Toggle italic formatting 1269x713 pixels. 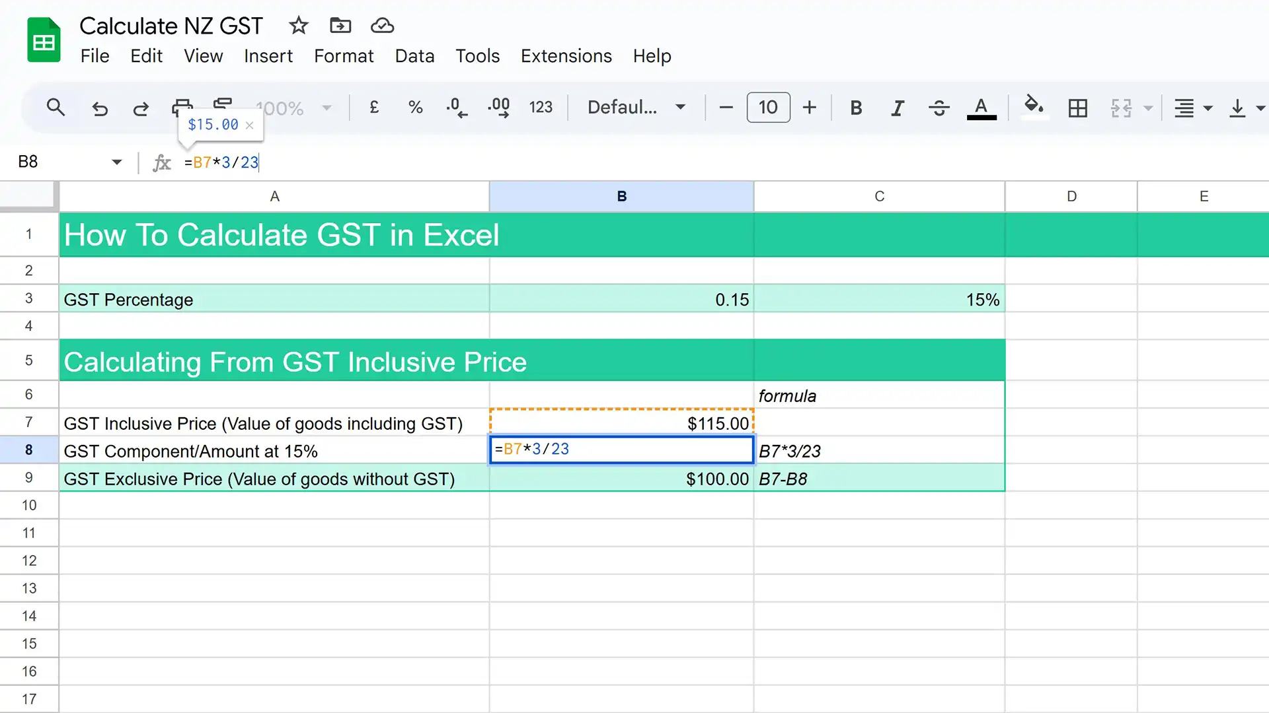tap(897, 108)
